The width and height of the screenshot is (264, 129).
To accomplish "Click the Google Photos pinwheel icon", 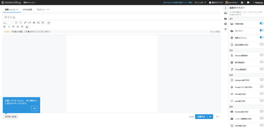I will pyautogui.click(x=232, y=87).
